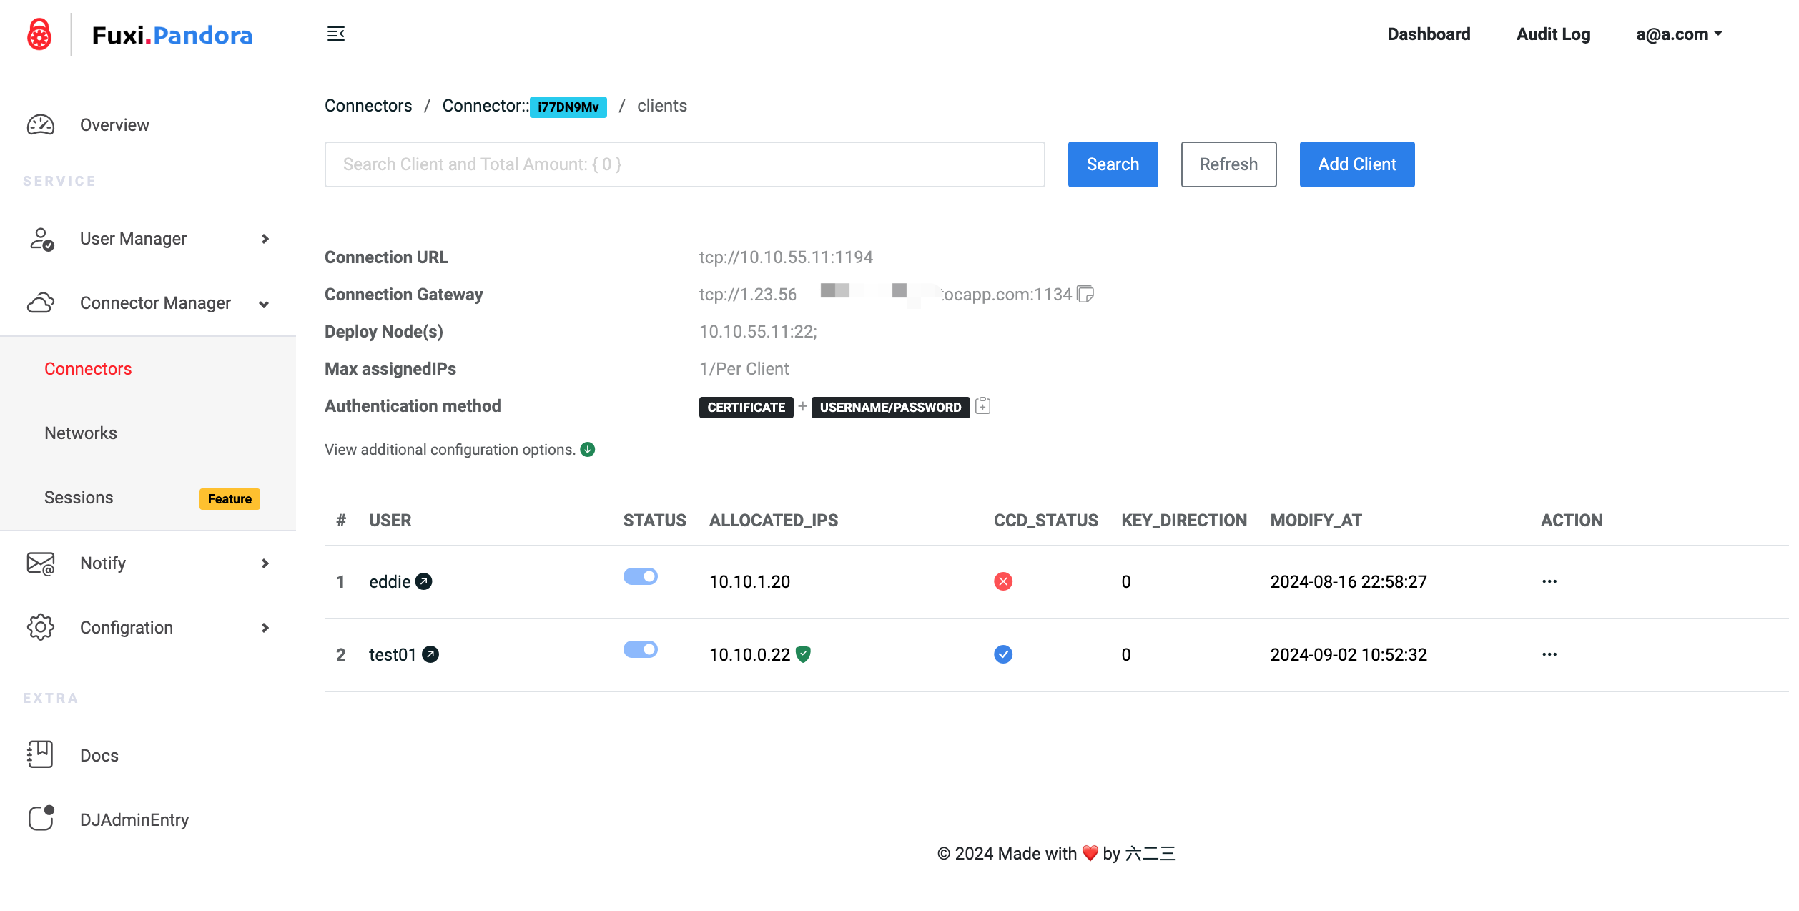
Task: Click the ALLOCATED_IPS column header
Action: (774, 521)
